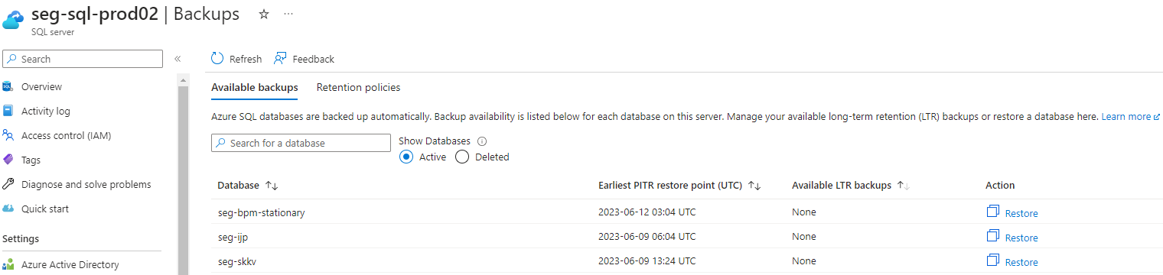Open Activity log in the sidebar
This screenshot has height=275, width=1163.
coord(45,112)
